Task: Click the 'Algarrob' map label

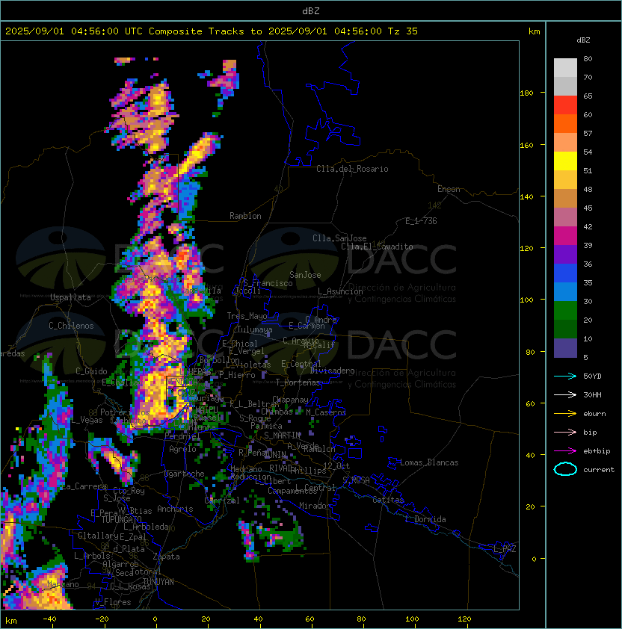Action: pyautogui.click(x=120, y=565)
